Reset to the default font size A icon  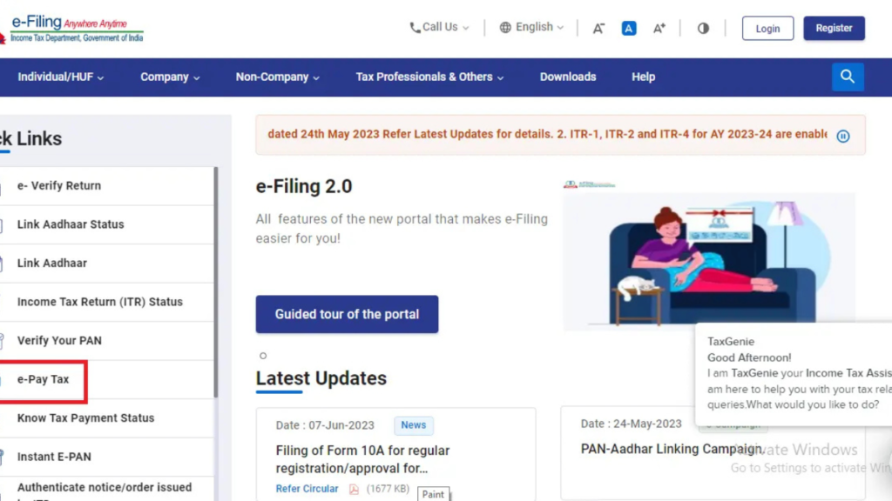(629, 29)
